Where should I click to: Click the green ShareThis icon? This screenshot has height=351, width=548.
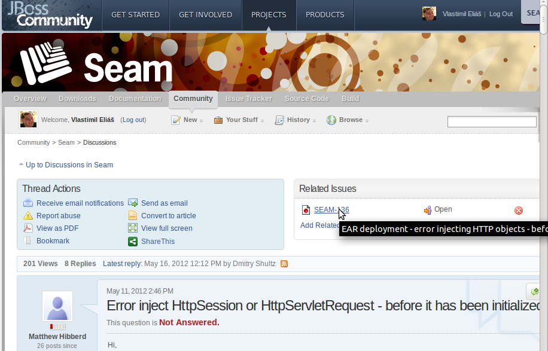click(x=133, y=242)
